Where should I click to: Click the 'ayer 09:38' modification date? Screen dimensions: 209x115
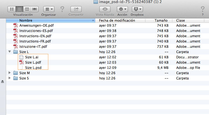[108, 31]
